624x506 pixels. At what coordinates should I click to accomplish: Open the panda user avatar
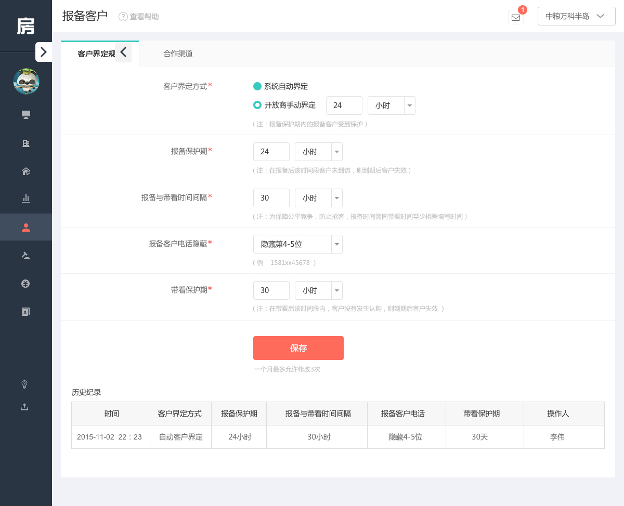pyautogui.click(x=26, y=81)
